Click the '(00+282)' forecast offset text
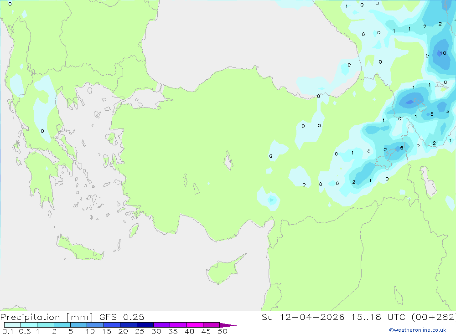 coord(433,317)
